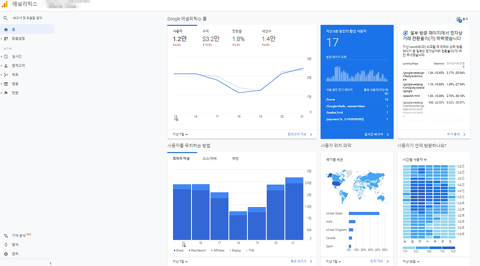
Task: Open the 획득 acquisition icon
Action: pyautogui.click(x=6, y=75)
